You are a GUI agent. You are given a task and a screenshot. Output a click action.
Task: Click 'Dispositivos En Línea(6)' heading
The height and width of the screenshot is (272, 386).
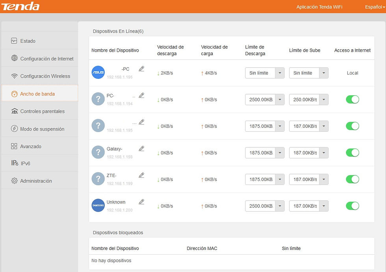[118, 31]
